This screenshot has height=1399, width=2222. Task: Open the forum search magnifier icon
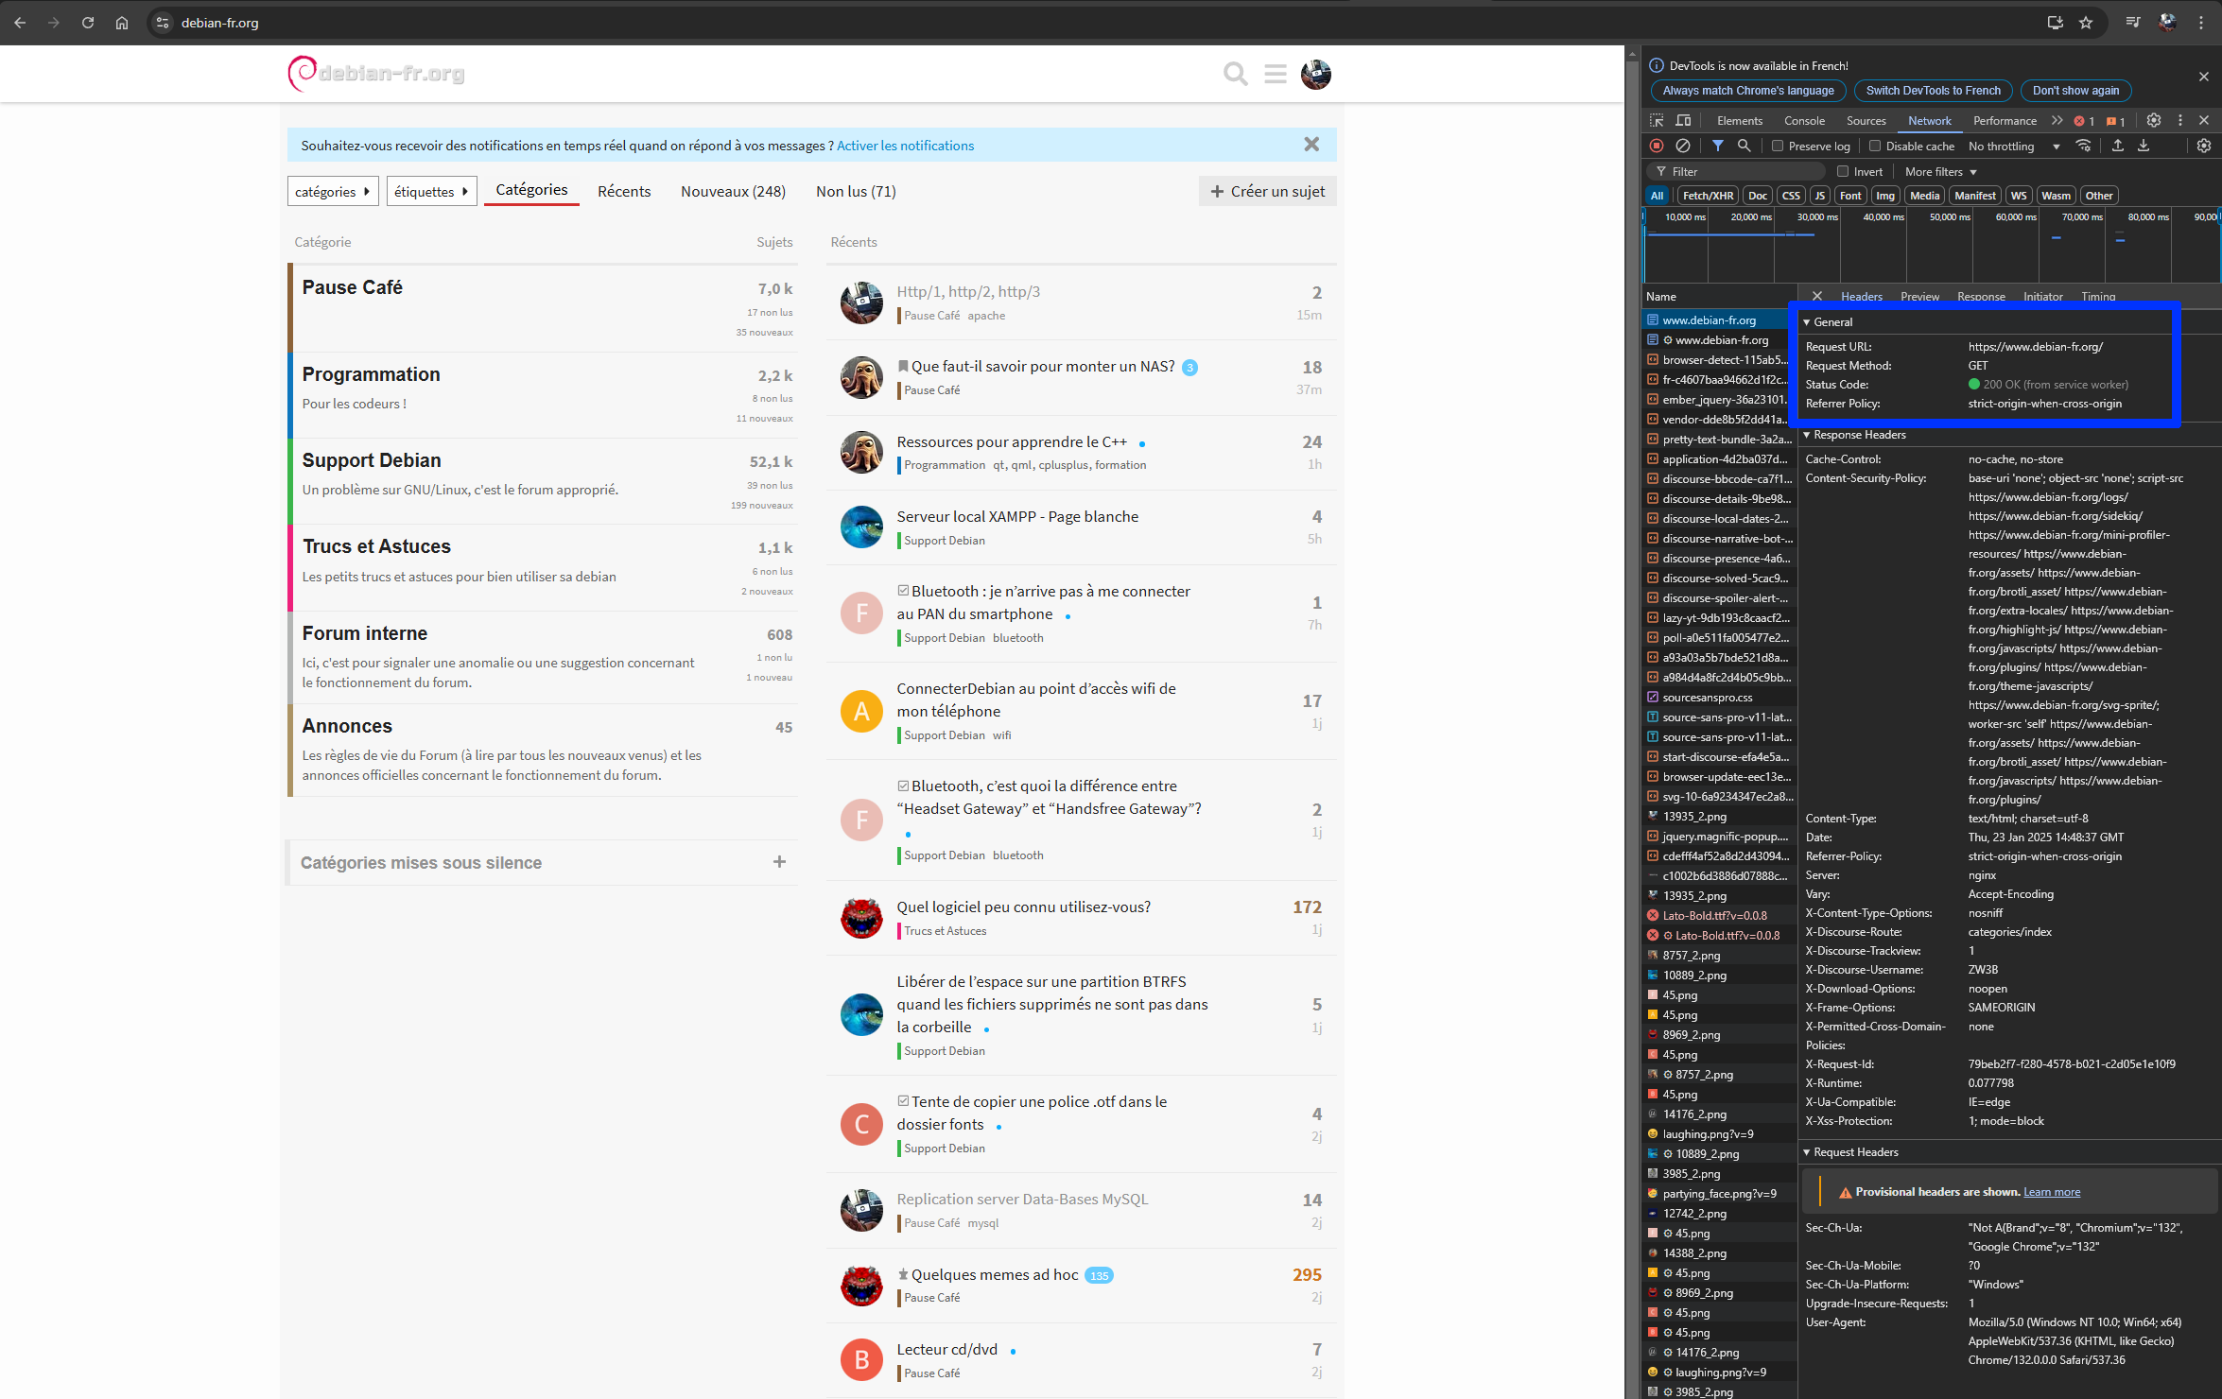[1235, 74]
